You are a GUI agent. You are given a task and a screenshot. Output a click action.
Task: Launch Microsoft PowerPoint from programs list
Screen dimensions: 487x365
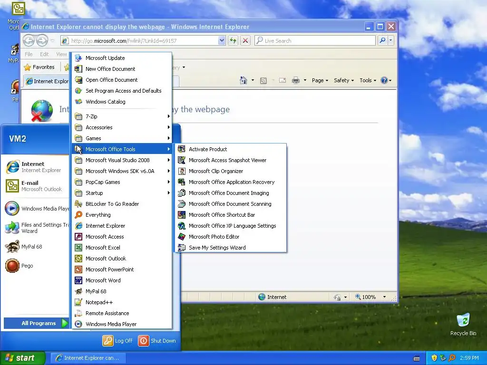122,269
